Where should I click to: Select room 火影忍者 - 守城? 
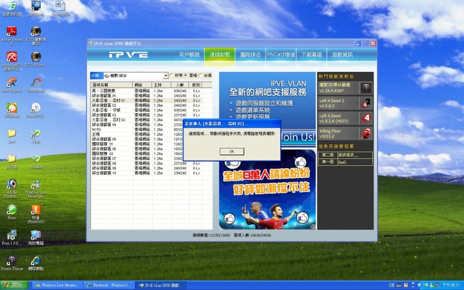[x=151, y=110]
